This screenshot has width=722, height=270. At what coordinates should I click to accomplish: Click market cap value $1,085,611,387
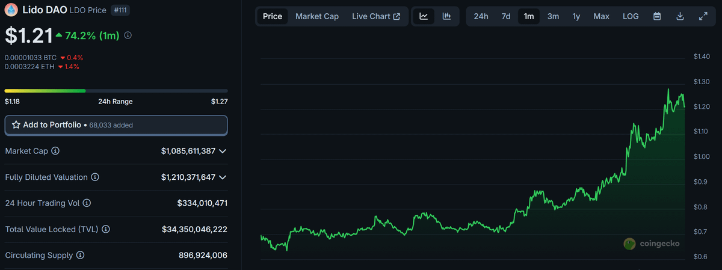(x=188, y=151)
